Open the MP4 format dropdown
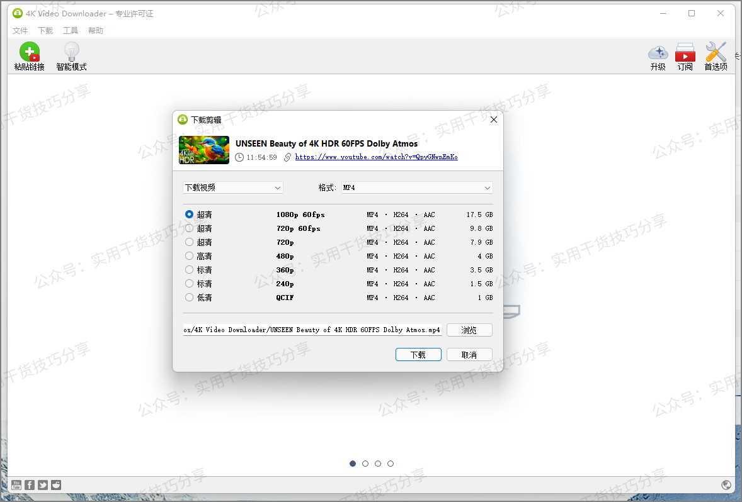The image size is (742, 502). (416, 188)
